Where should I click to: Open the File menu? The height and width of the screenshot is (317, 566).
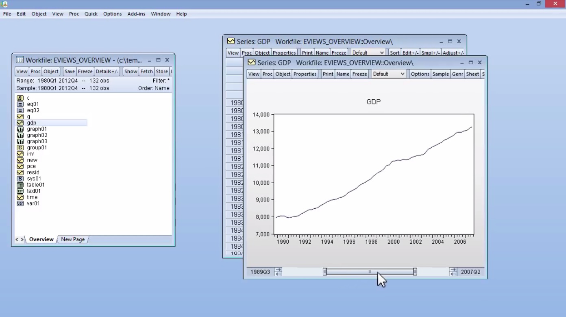tap(7, 14)
